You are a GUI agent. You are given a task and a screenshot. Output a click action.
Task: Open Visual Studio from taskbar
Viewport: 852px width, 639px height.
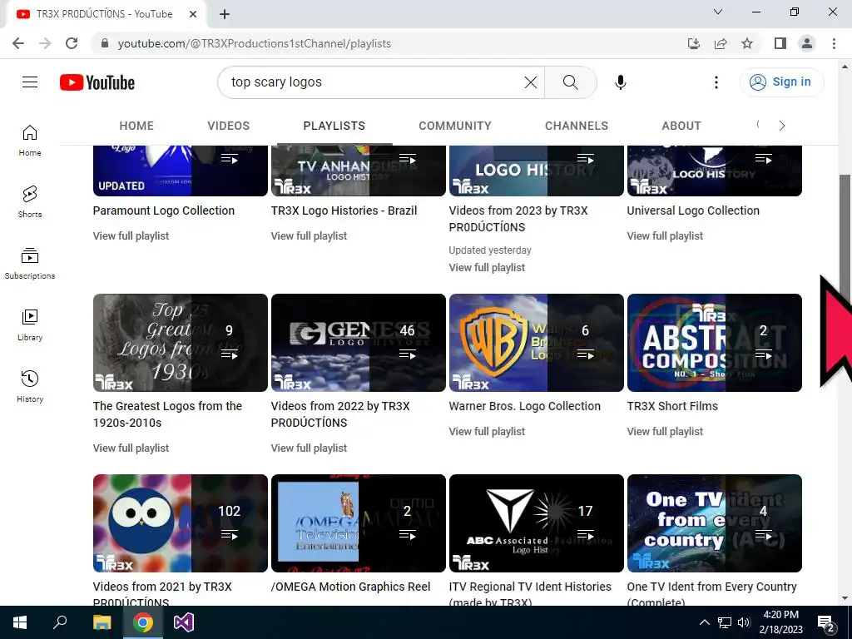point(184,622)
